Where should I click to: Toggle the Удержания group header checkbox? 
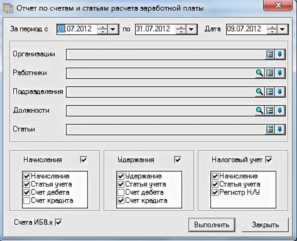pos(178,160)
